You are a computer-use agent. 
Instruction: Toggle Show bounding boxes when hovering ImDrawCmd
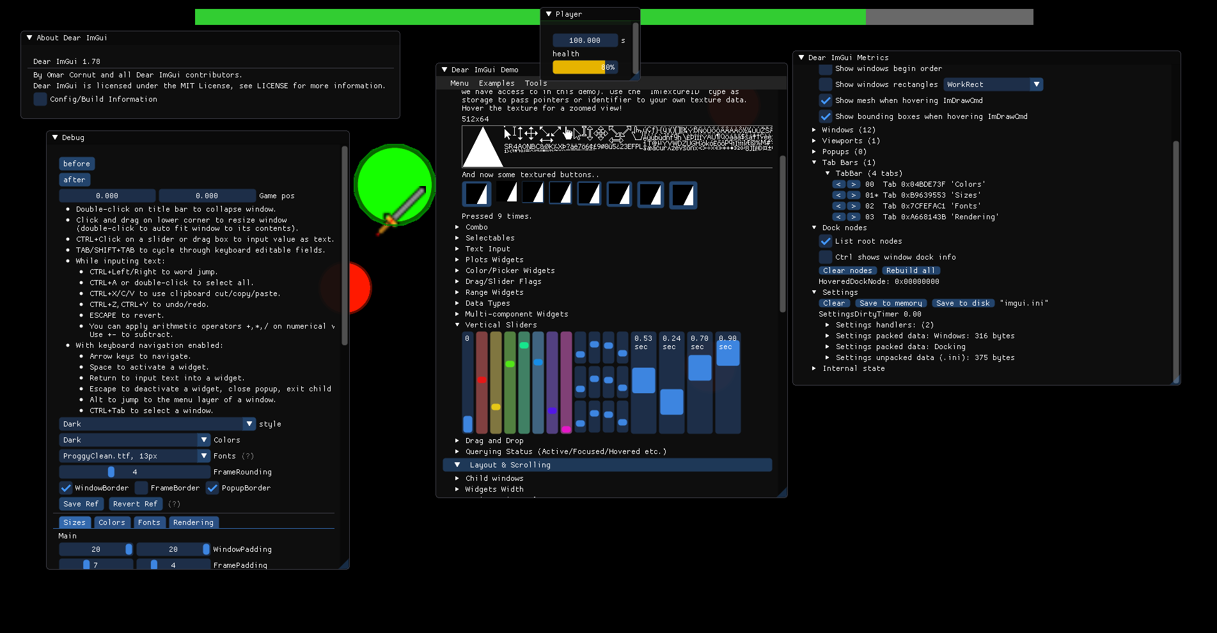pyautogui.click(x=826, y=116)
